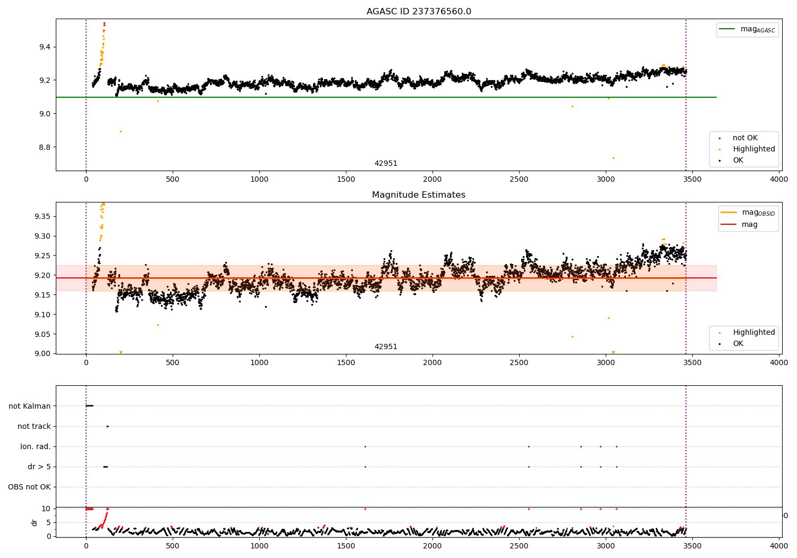
Task: Click the "9.4" y-axis tick label
Action: click(x=45, y=47)
